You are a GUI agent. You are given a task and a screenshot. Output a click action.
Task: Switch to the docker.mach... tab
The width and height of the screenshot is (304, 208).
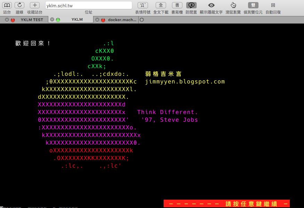(x=122, y=20)
